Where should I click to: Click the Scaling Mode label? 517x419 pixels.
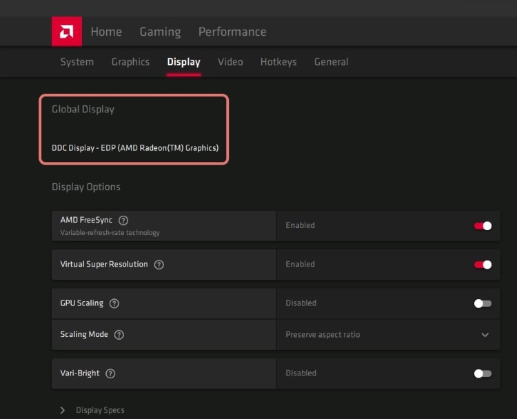(x=84, y=334)
